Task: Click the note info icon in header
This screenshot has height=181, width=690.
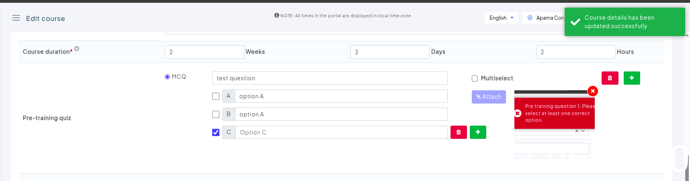Action: [x=276, y=15]
